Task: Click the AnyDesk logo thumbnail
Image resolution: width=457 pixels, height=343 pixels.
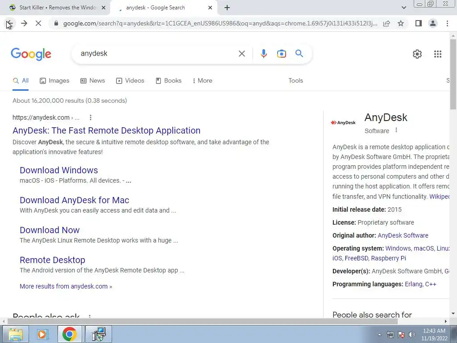Action: tap(343, 122)
